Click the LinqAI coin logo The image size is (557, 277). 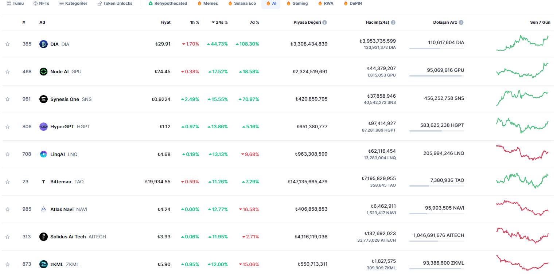pos(43,154)
